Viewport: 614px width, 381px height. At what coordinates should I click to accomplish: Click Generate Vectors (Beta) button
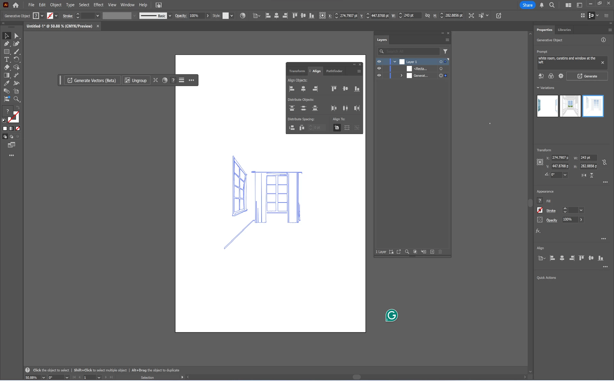92,80
